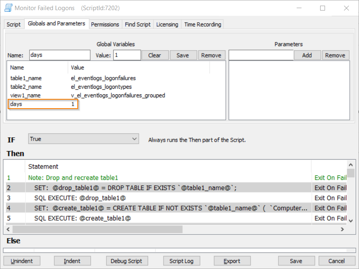
Task: Click the global variable Name input field
Action: click(x=60, y=55)
